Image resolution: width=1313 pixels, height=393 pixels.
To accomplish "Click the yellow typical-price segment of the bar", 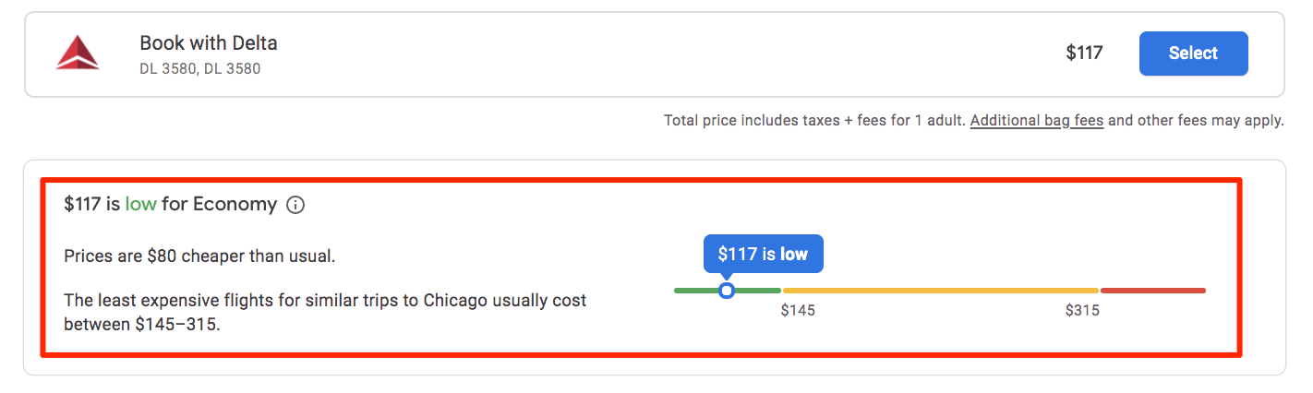I will click(x=941, y=291).
